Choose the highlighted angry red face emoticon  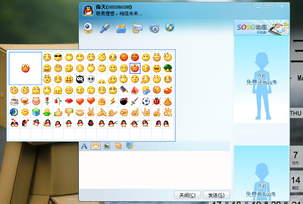pos(135,68)
